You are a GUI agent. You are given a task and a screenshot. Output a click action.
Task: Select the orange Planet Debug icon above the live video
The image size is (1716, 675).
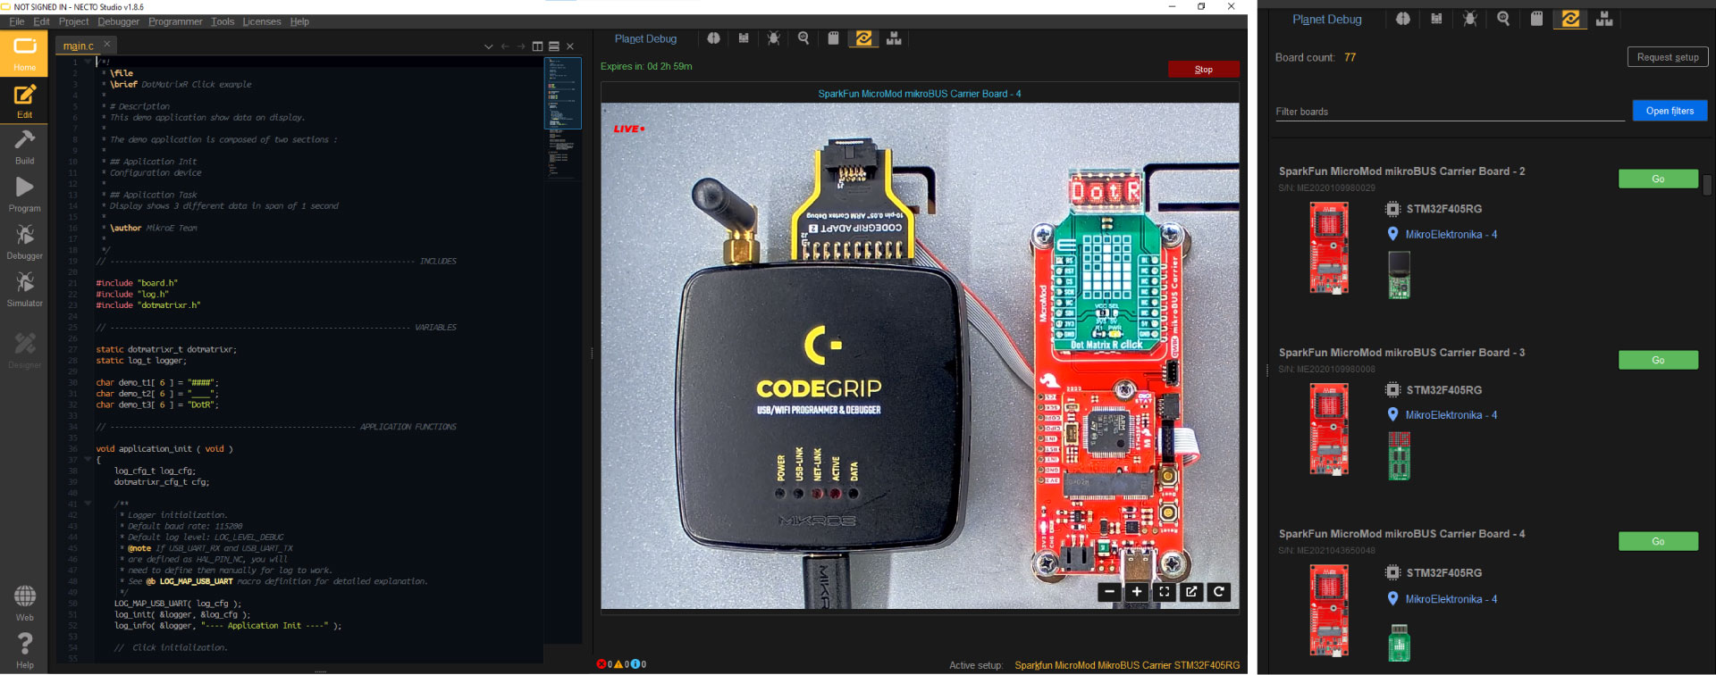(863, 38)
